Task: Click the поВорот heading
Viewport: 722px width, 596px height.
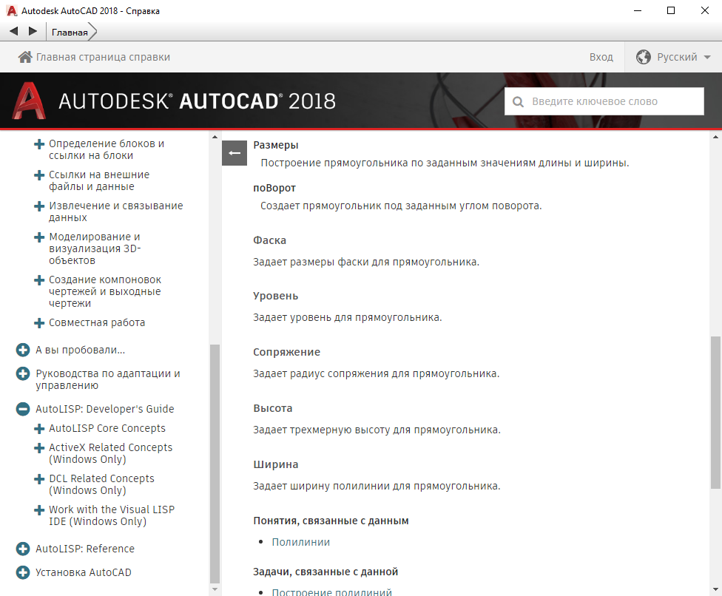Action: coord(274,188)
